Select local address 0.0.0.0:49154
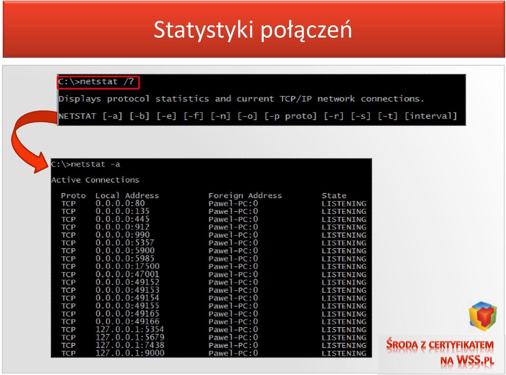506x375 pixels. (x=128, y=298)
